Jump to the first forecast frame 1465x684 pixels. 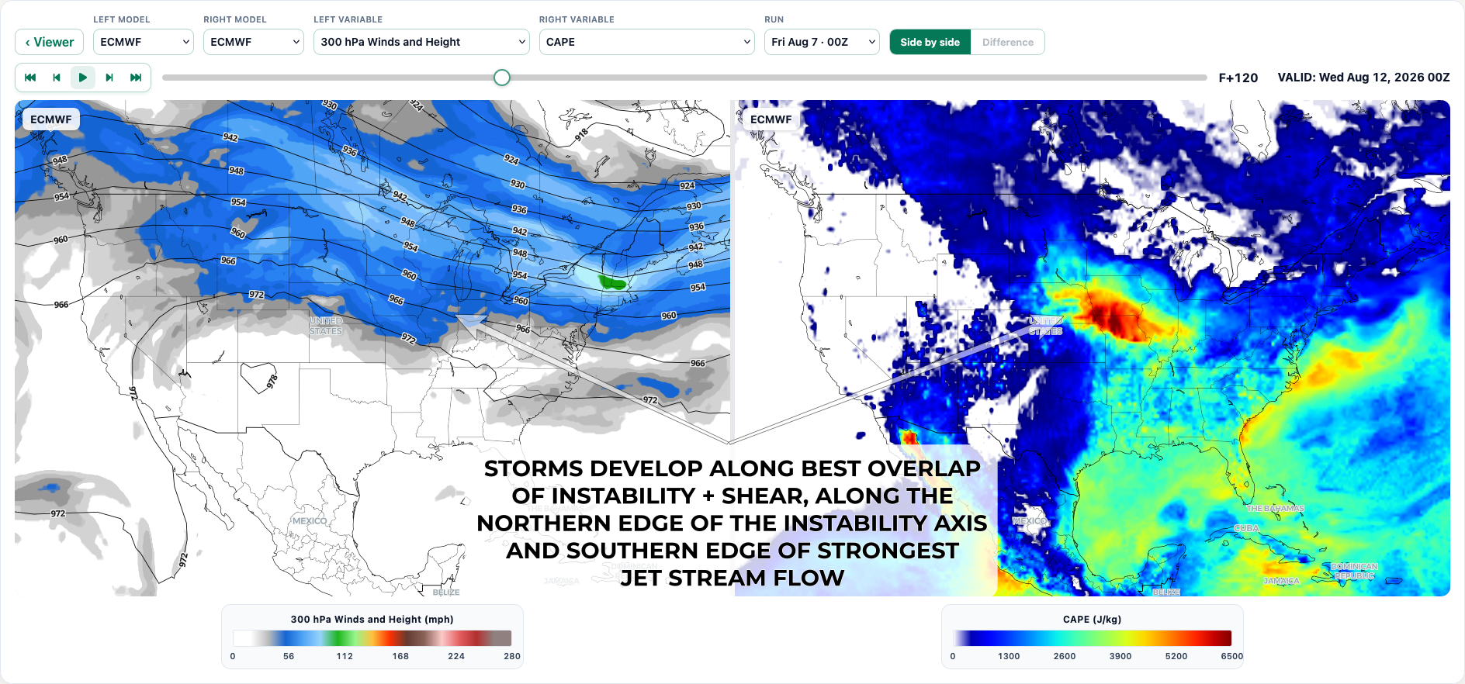click(x=30, y=78)
